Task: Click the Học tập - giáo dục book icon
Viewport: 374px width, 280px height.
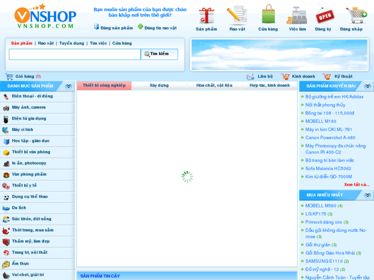Action: tap(7, 142)
